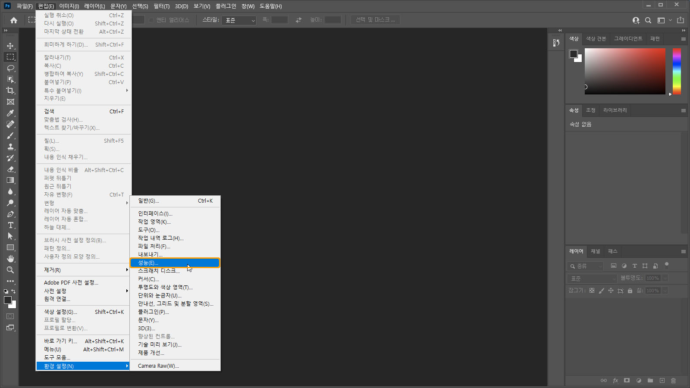Select the Horizontal Type tool

coord(10,225)
